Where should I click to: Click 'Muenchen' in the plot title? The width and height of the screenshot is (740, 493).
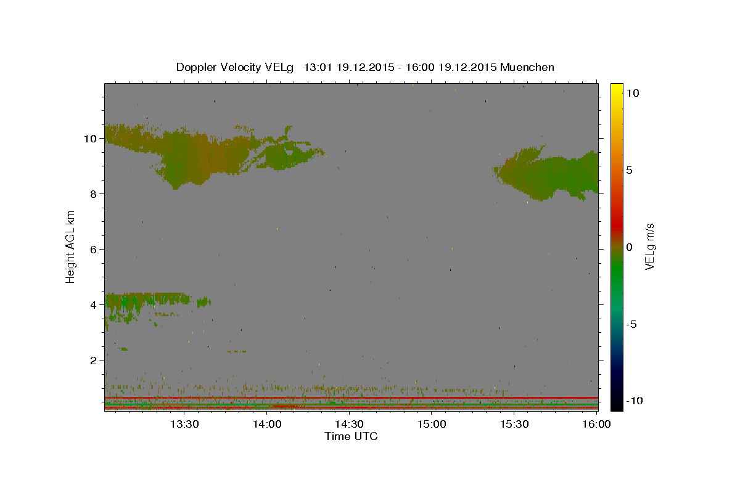(x=527, y=67)
